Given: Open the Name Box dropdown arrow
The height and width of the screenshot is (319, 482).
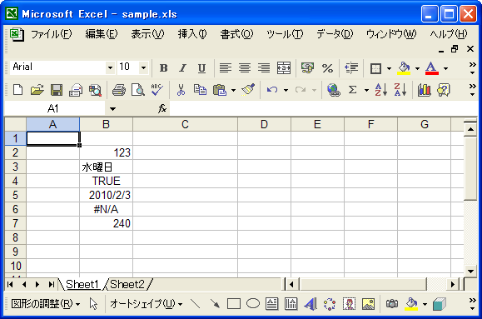Looking at the screenshot, I should point(112,108).
